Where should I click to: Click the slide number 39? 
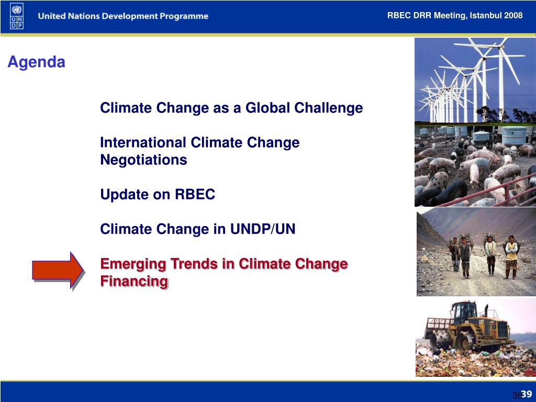[527, 394]
